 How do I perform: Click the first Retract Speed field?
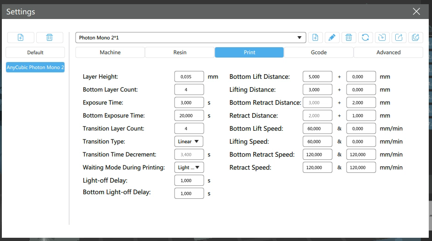pyautogui.click(x=317, y=167)
